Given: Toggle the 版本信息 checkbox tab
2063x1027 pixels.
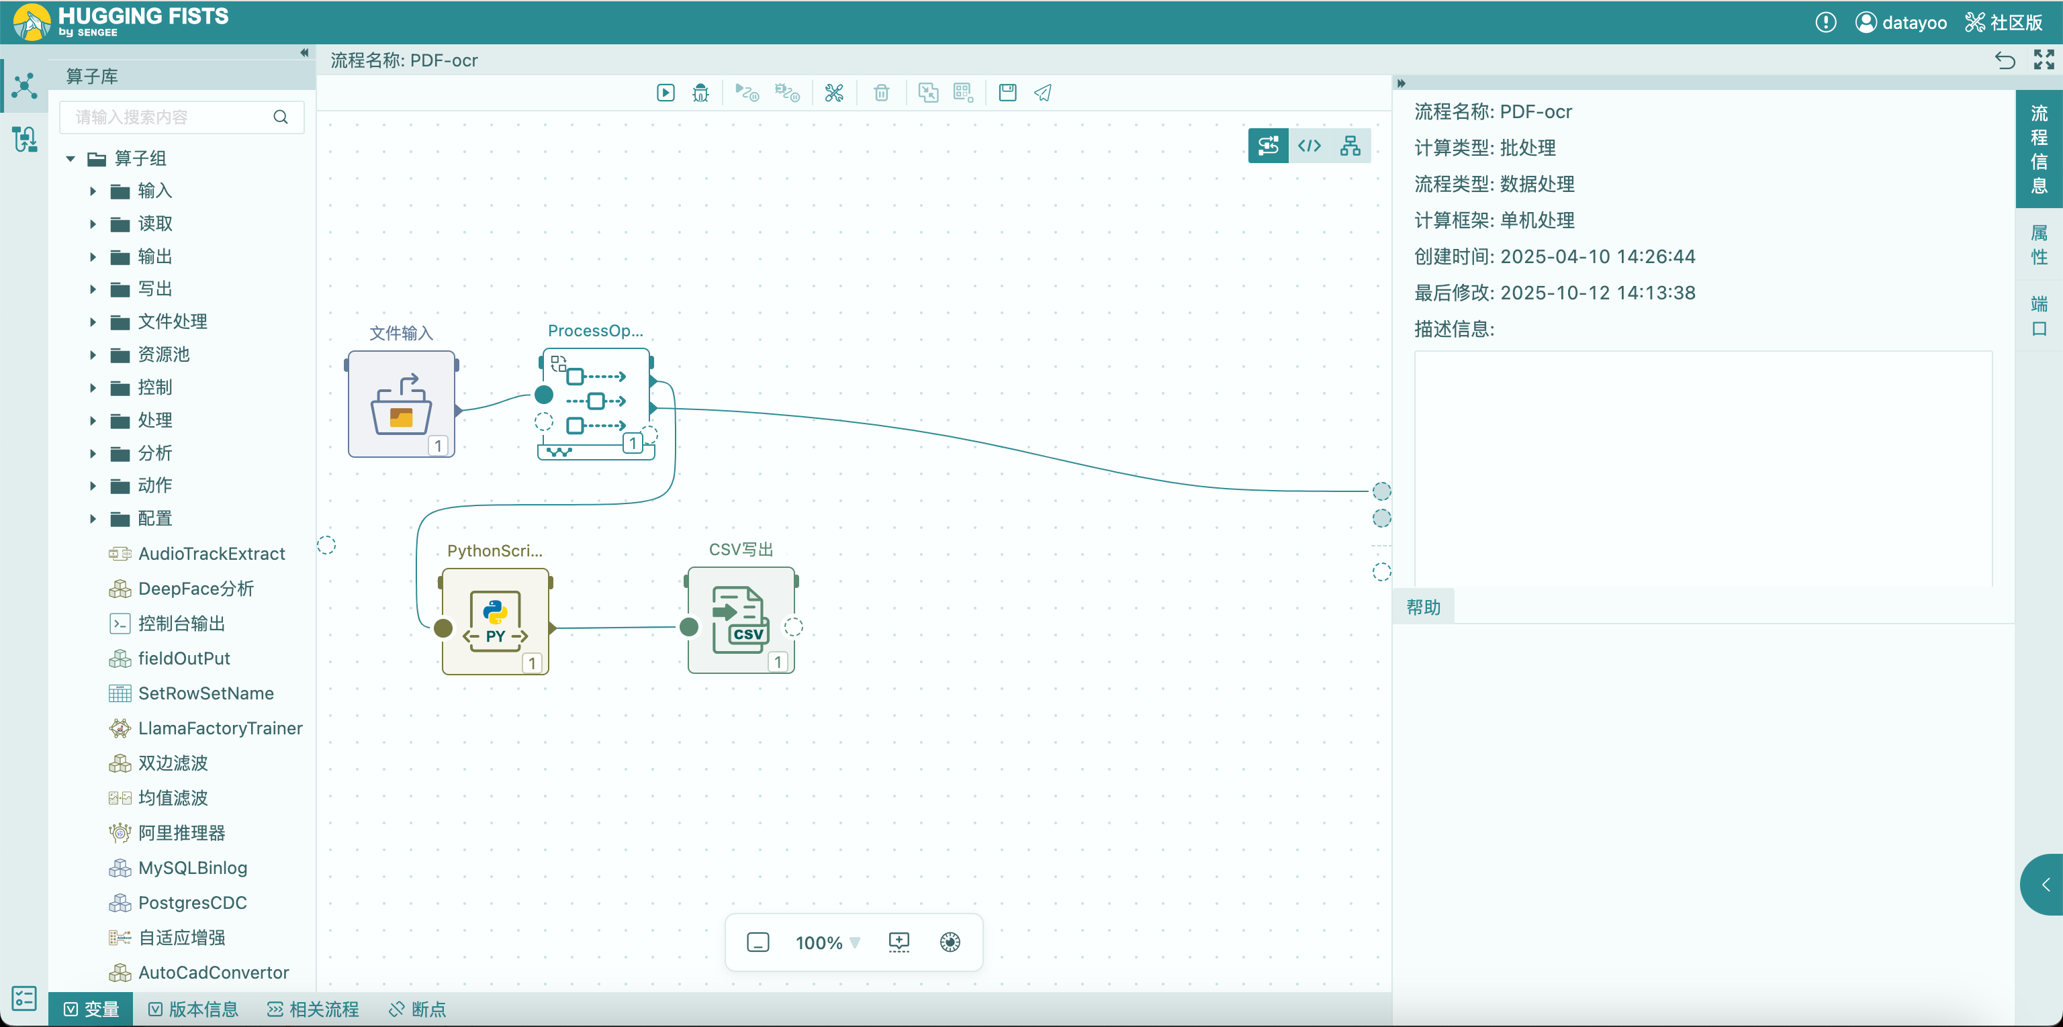Looking at the screenshot, I should pos(194,1009).
